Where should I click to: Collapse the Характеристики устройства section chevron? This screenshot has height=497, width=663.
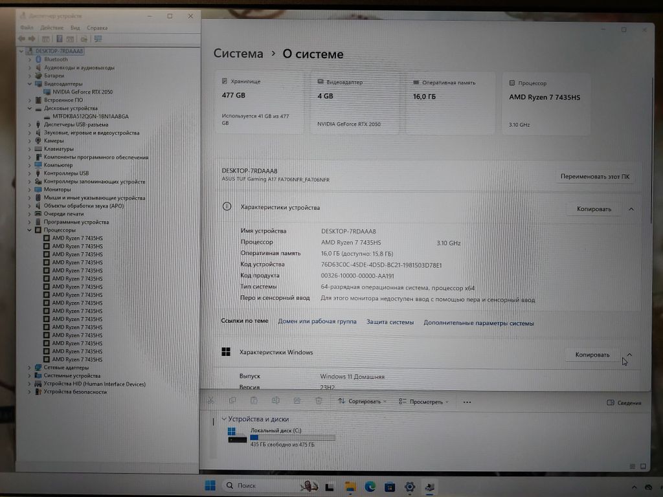coord(631,209)
